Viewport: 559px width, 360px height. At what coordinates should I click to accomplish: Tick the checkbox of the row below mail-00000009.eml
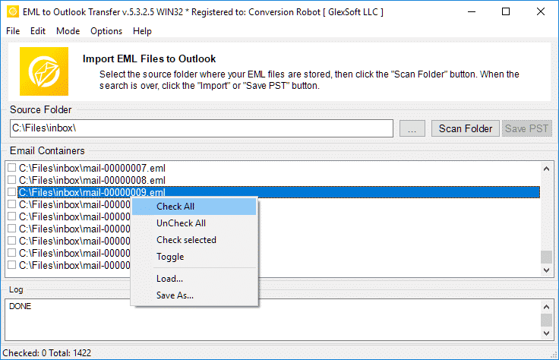[11, 204]
